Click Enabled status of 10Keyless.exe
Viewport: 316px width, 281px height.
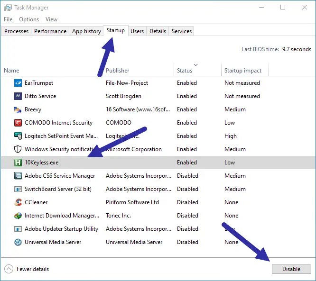187,163
